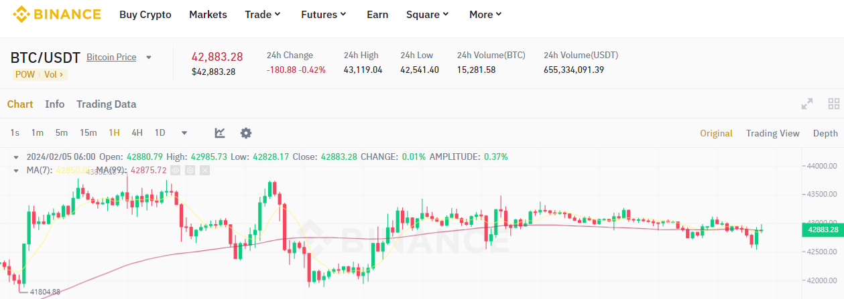The image size is (844, 299).
Task: Open MA indicator settings gear
Action: (x=190, y=171)
